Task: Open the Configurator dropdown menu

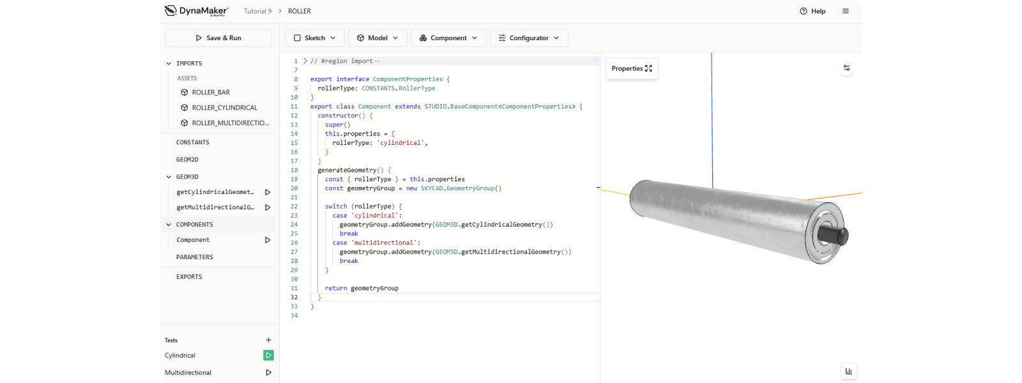Action: click(529, 38)
